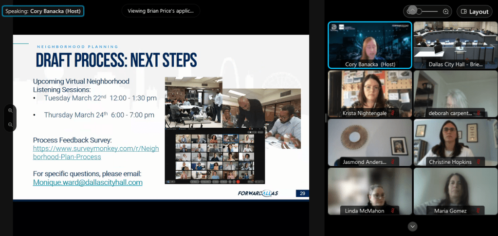This screenshot has width=498, height=236.
Task: Collapse the panel using the small up chevron
Action: (x=412, y=9)
